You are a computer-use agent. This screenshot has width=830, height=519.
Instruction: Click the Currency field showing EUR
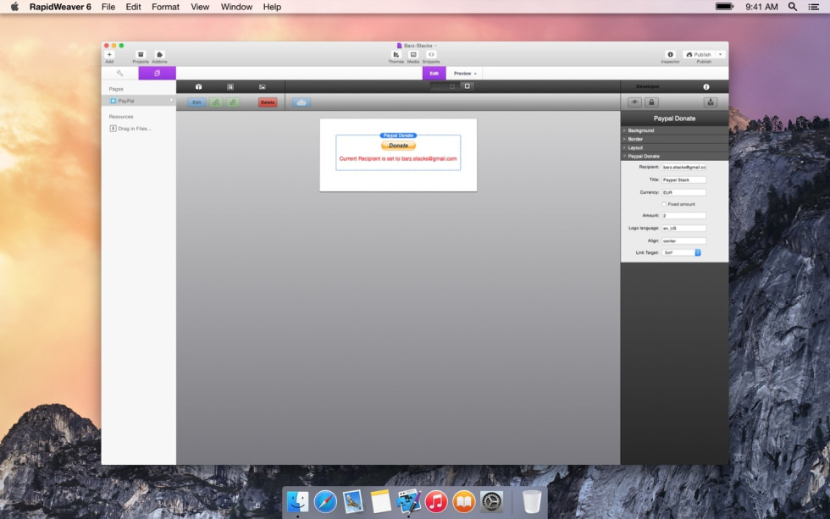[684, 192]
